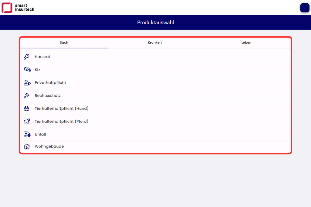
Task: Click the car crash icon for Kfz
Action: coord(27,70)
